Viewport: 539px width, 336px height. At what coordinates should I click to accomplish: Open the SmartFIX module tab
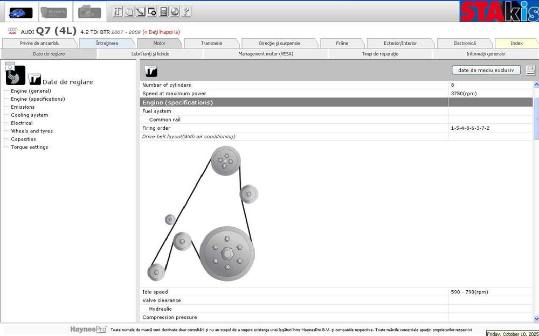(x=53, y=13)
